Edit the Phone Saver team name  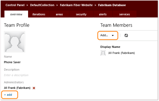tap(12, 62)
